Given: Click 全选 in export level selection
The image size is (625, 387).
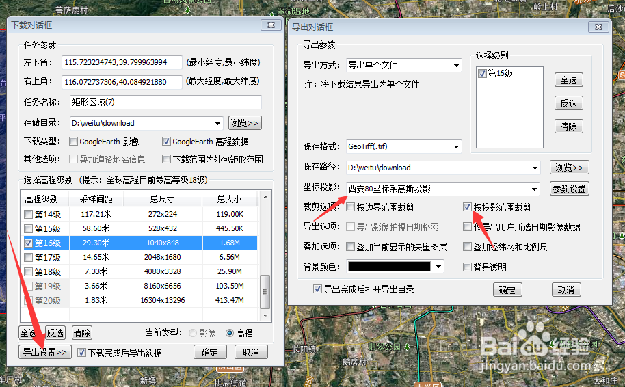Looking at the screenshot, I should 569,80.
